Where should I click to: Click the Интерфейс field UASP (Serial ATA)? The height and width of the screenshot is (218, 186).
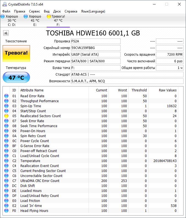pyautogui.click(x=96, y=55)
